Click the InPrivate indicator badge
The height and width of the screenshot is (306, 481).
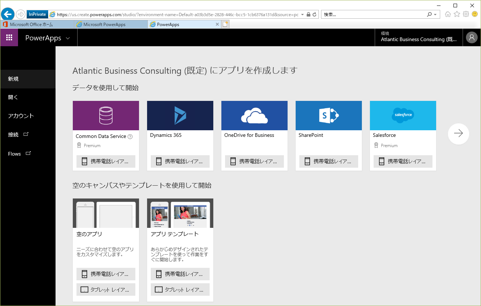[37, 15]
